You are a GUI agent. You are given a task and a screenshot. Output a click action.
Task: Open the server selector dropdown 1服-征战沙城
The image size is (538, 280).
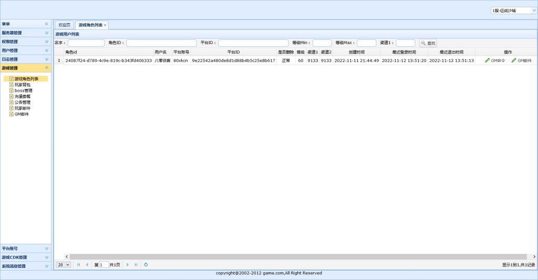click(513, 10)
